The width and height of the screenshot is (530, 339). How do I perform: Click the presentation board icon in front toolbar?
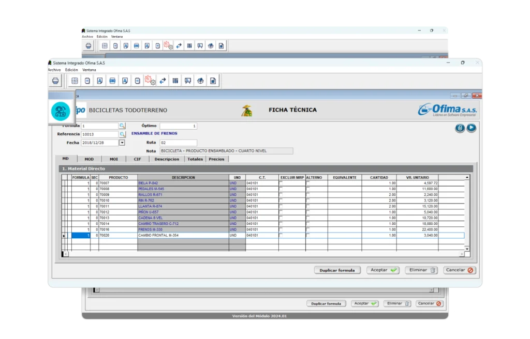187,81
